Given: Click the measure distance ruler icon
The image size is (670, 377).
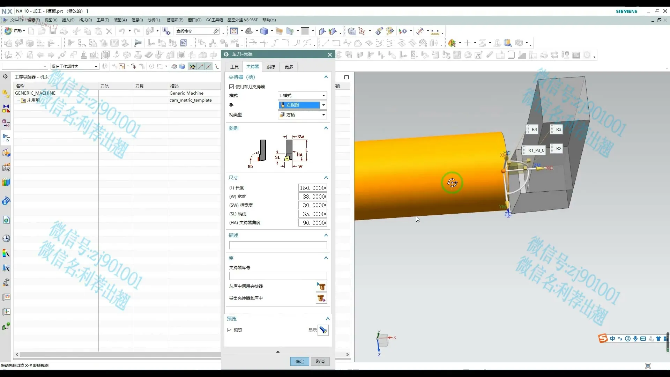Looking at the screenshot, I should (x=435, y=32).
